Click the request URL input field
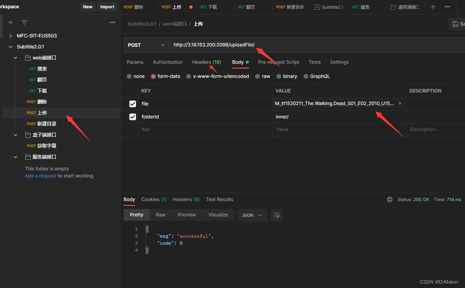Viewport: 465px width, 288px height. click(x=276, y=44)
